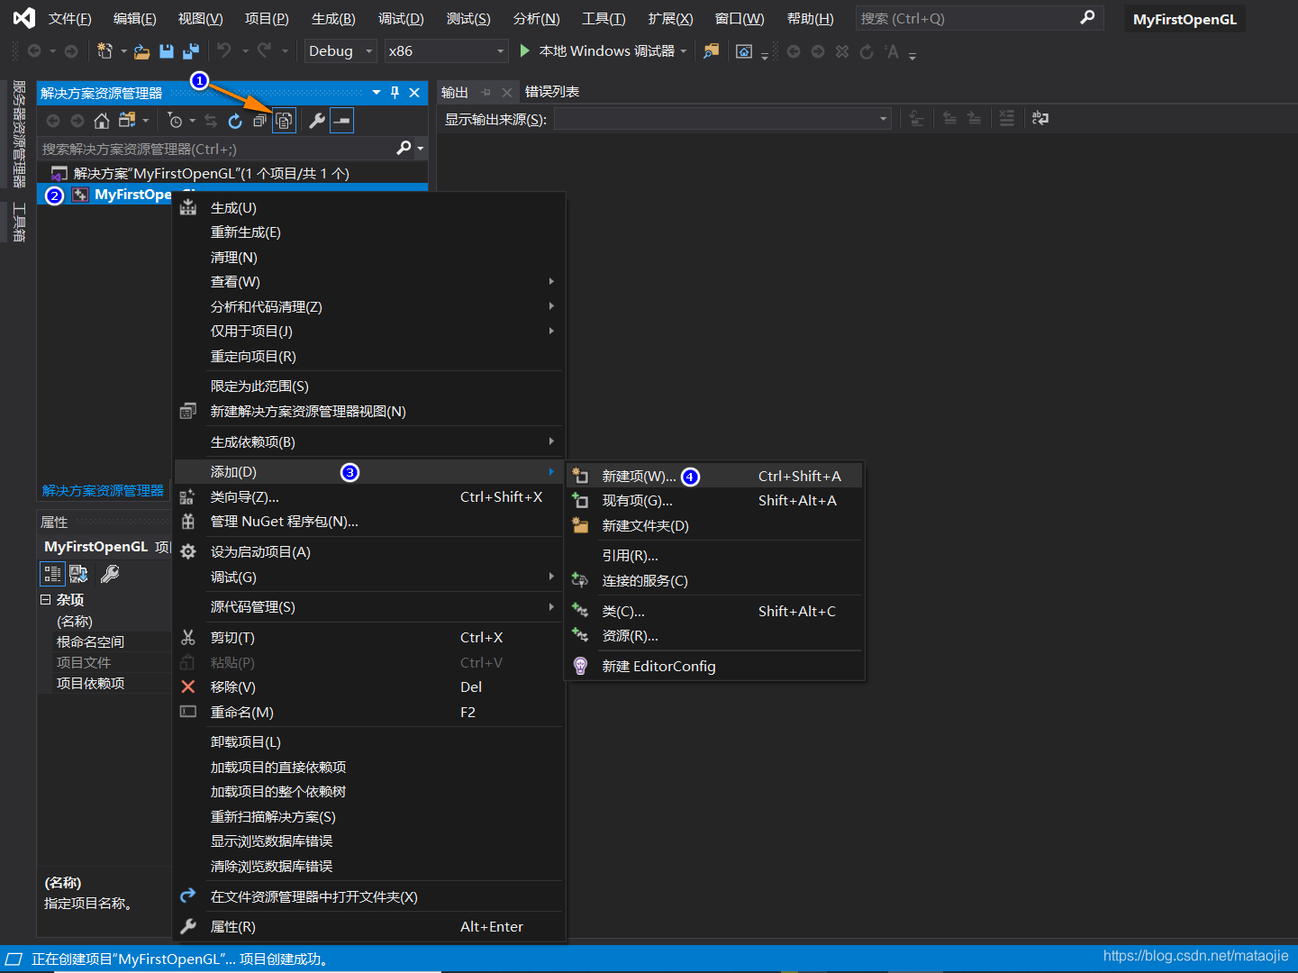Screen dimensions: 1298x973
Task: Expand the 生成依赖项(B) submenu
Action: point(368,441)
